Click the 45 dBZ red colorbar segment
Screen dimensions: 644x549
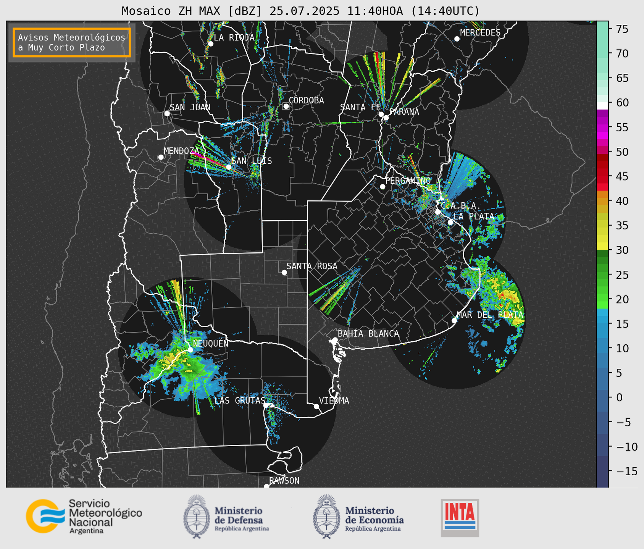click(602, 177)
